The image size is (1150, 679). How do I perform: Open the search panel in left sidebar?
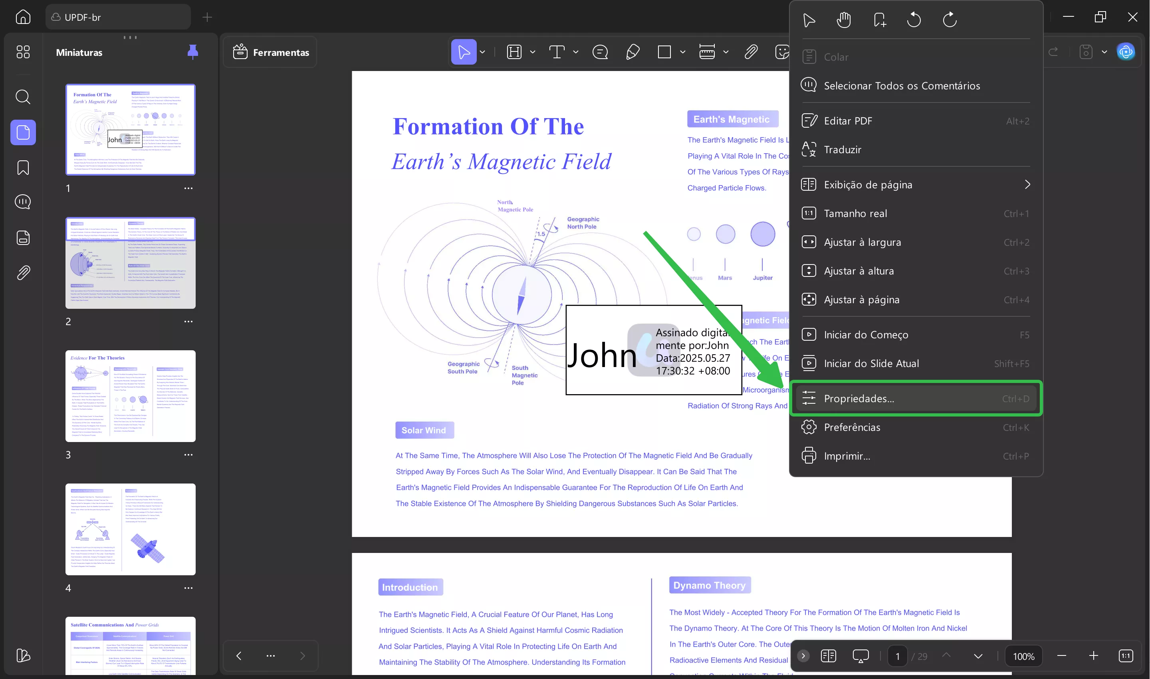click(23, 97)
